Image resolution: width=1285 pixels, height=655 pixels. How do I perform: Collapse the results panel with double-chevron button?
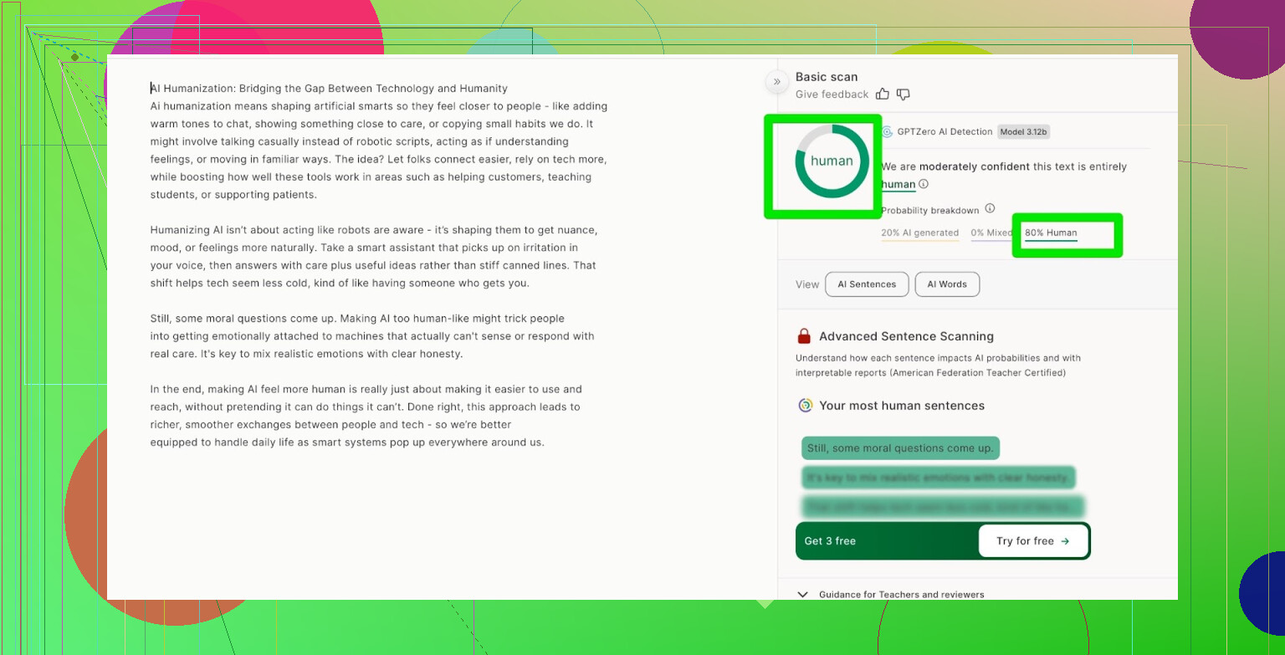[x=776, y=82]
